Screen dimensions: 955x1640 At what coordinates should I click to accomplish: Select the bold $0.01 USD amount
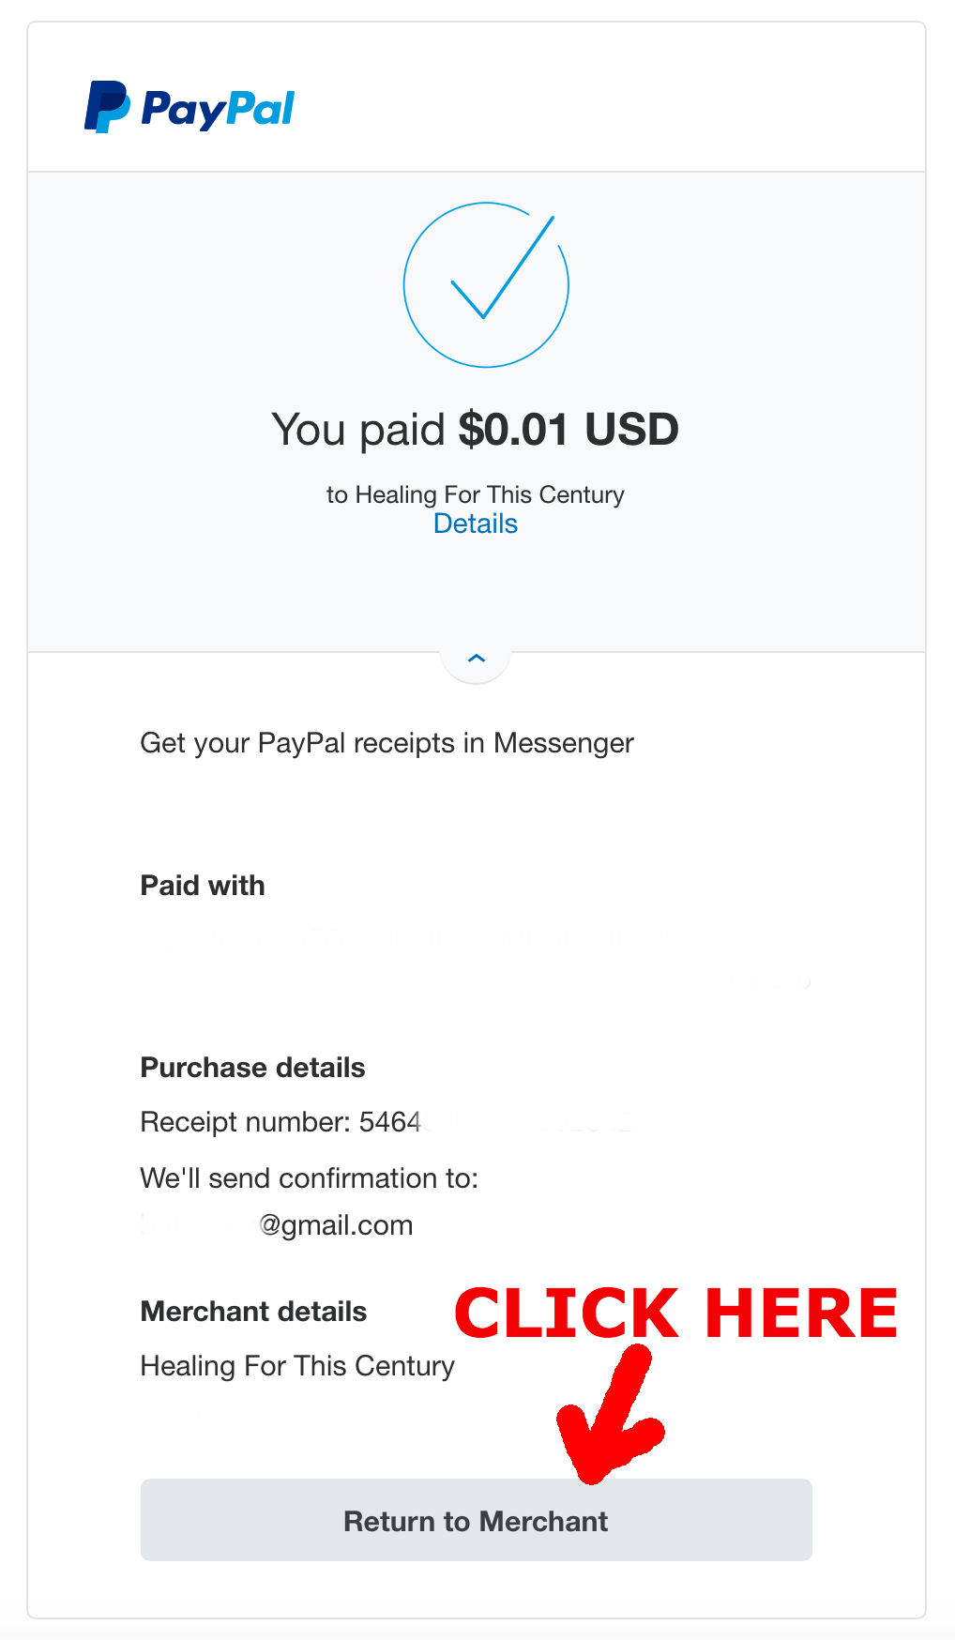coord(568,429)
